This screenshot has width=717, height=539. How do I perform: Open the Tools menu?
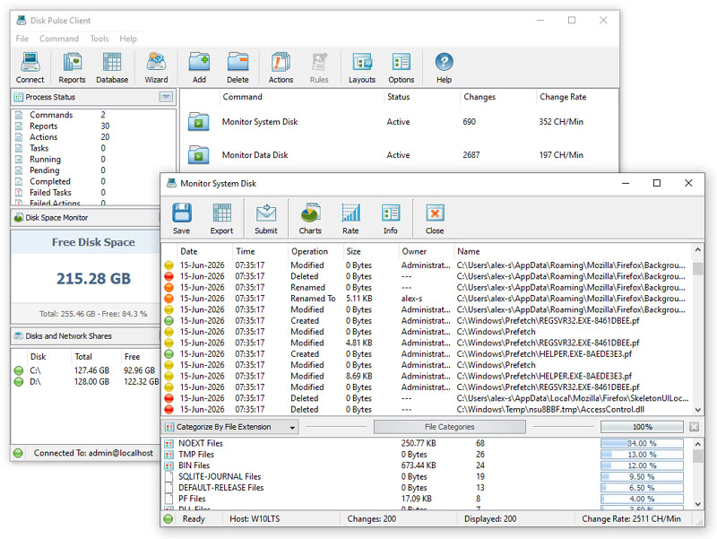[x=99, y=39]
